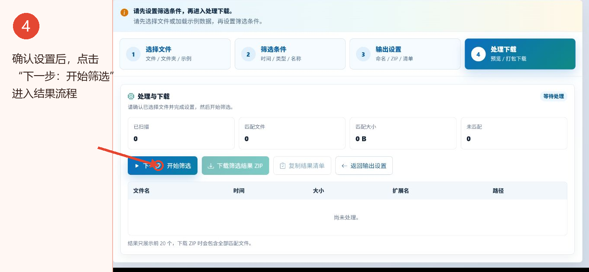Click 下载筛选结果 ZIP button

tap(235, 166)
